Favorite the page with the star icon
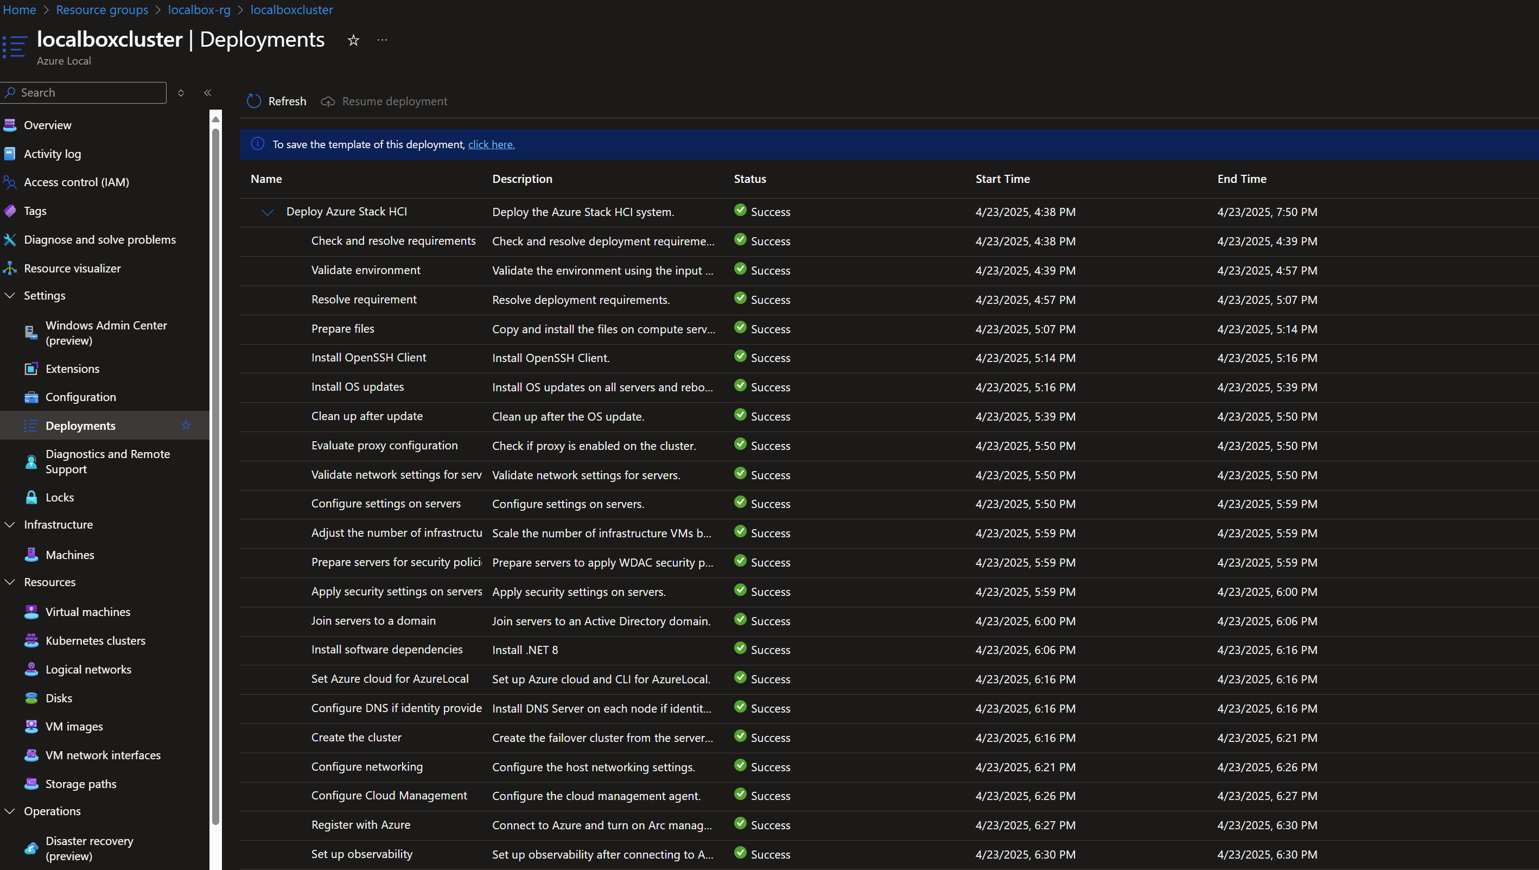Screen dimensions: 1539x870 click(353, 40)
